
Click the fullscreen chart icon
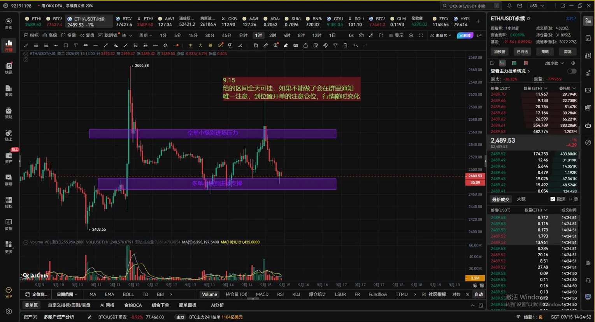point(421,35)
